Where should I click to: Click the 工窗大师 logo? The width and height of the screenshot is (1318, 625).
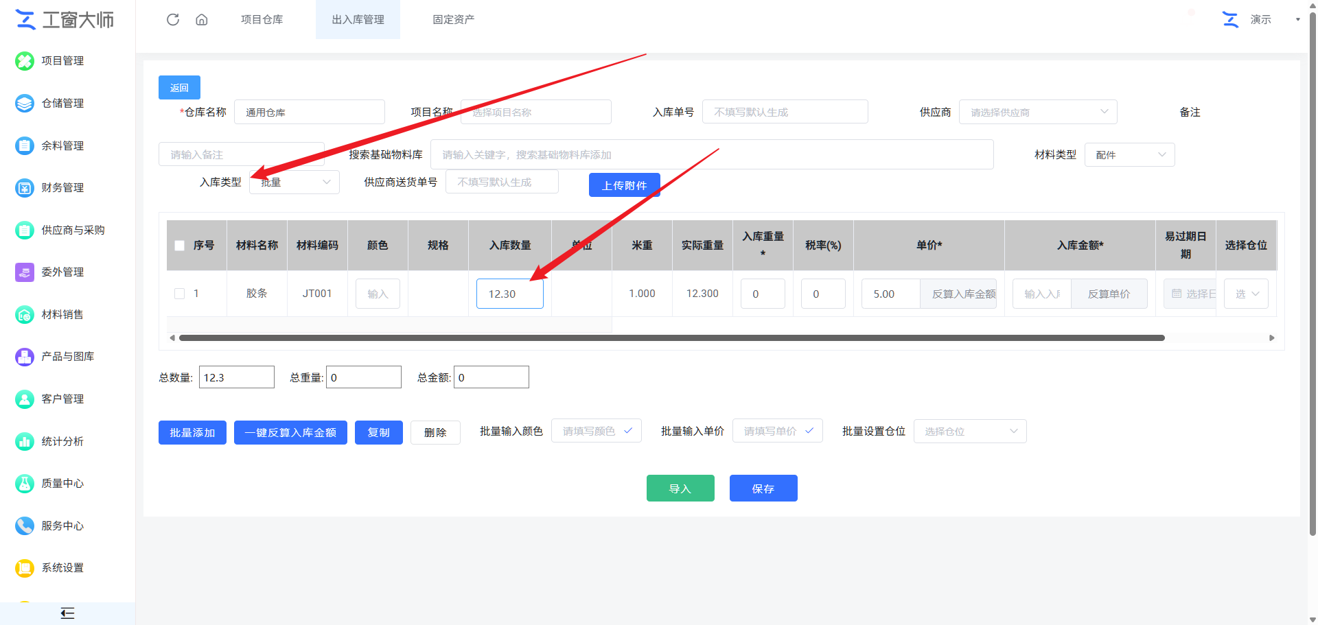(x=65, y=20)
